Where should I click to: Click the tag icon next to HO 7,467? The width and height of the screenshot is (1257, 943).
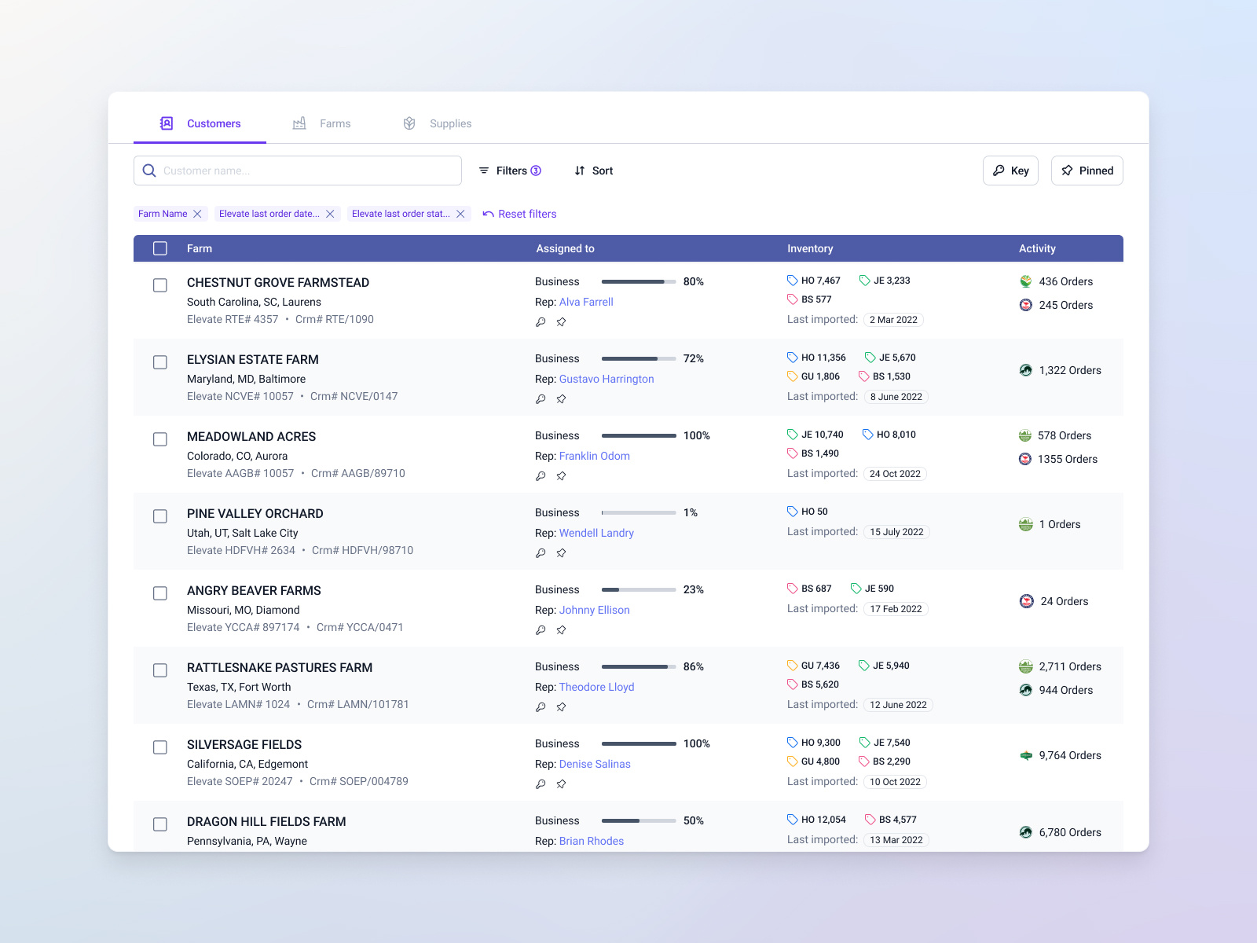(x=791, y=280)
